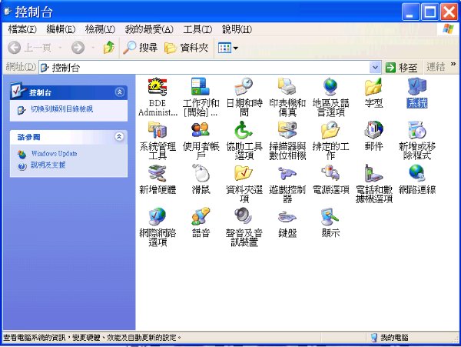461x347 pixels.
Task: Click the 搜尋 search toolbar button
Action: coord(141,48)
